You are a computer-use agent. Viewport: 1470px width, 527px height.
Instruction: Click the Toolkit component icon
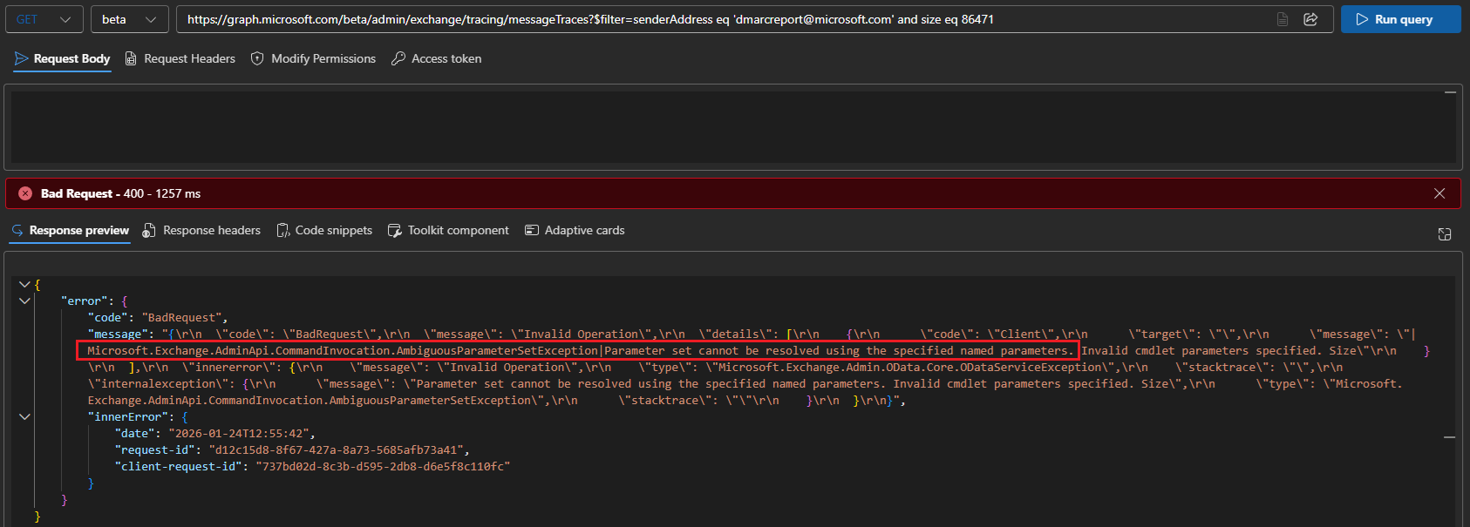coord(395,230)
